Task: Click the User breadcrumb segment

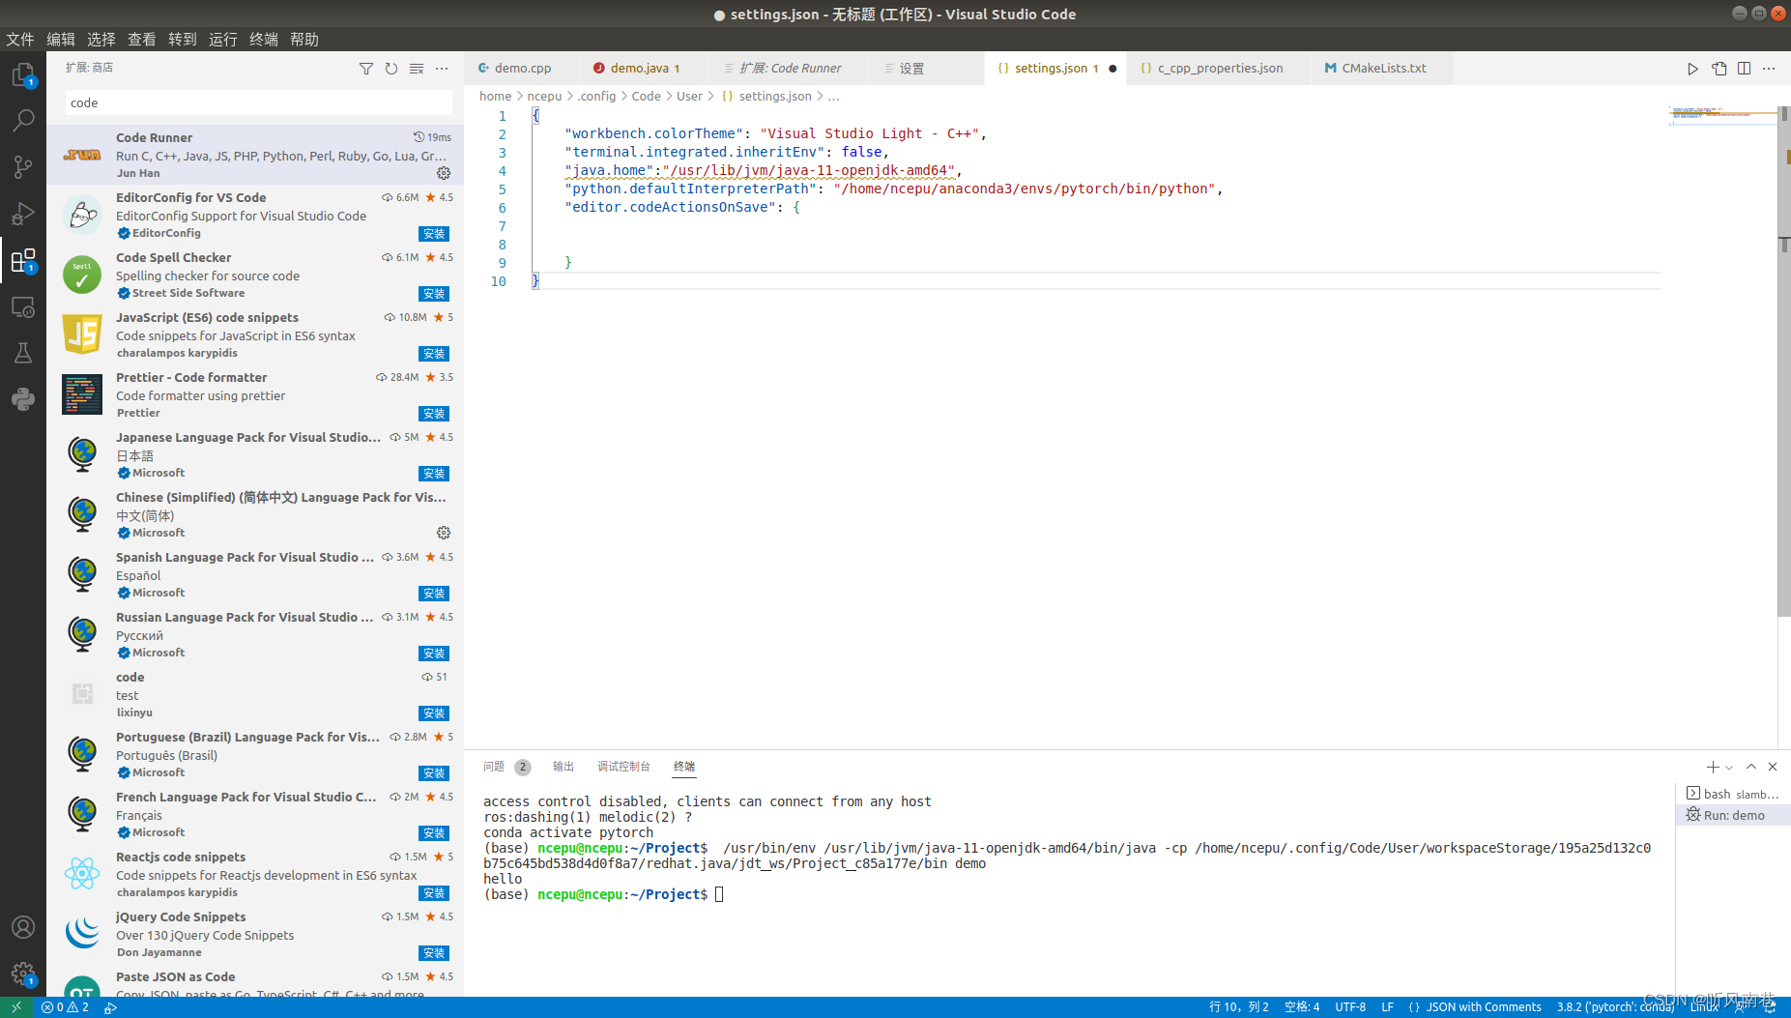Action: [689, 97]
